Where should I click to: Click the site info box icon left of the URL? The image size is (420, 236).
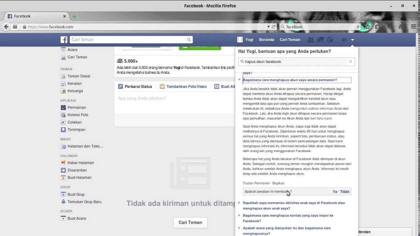pyautogui.click(x=15, y=27)
